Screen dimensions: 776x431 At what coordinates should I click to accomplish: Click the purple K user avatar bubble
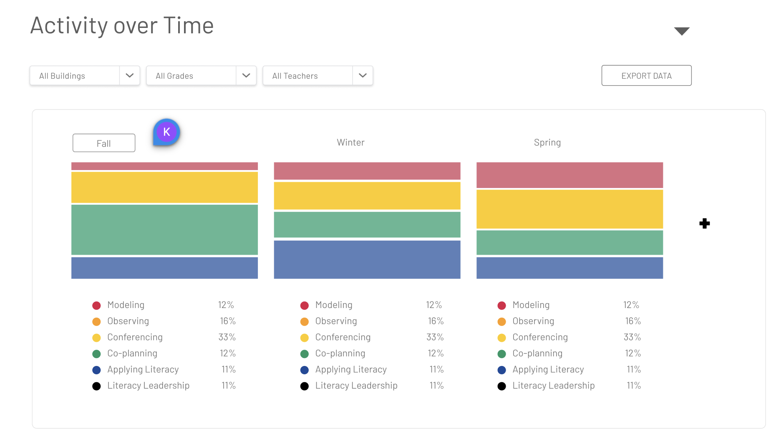(166, 132)
